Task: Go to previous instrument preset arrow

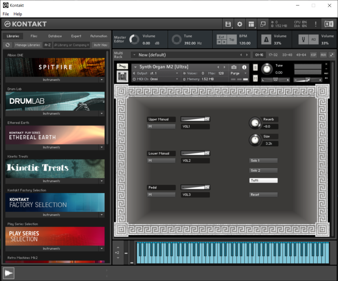Action: 218,67
